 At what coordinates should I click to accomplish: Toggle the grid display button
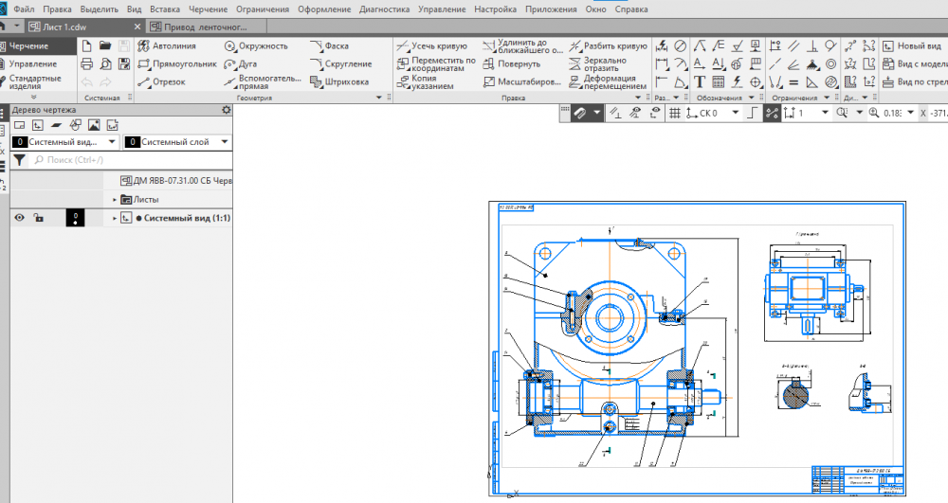[x=675, y=113]
